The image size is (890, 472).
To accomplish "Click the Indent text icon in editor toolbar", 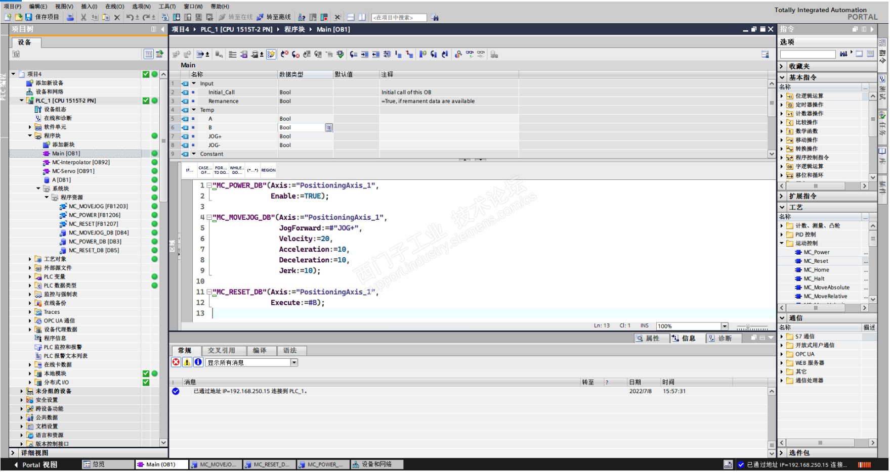I will 365,55.
